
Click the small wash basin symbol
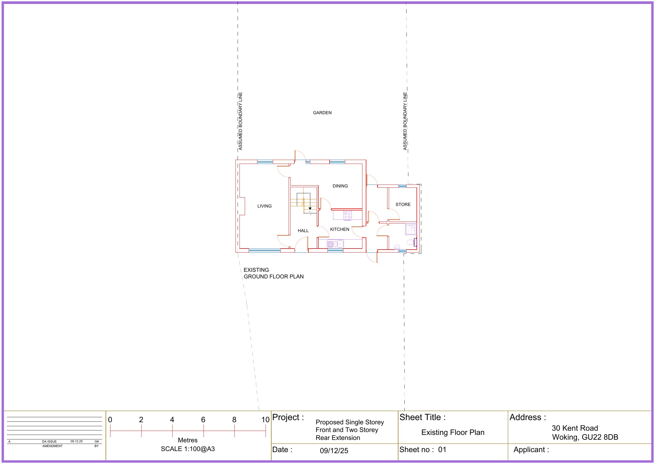pos(397,247)
